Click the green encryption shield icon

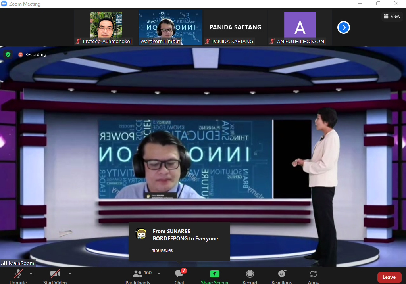click(8, 54)
